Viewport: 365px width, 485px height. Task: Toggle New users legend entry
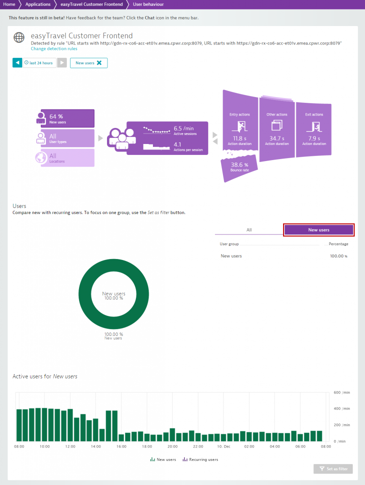(x=163, y=459)
